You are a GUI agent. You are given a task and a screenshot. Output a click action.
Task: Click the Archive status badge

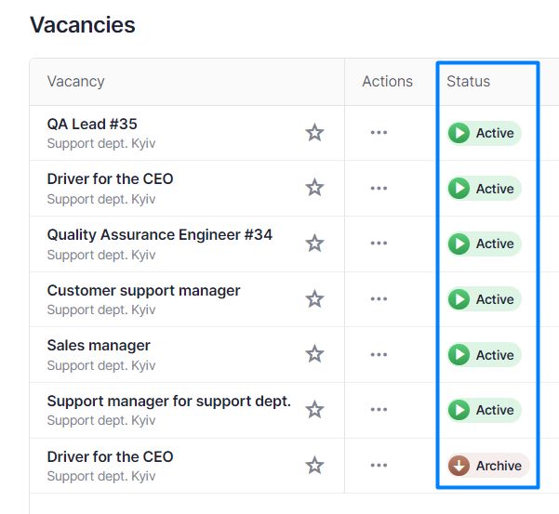pos(488,465)
